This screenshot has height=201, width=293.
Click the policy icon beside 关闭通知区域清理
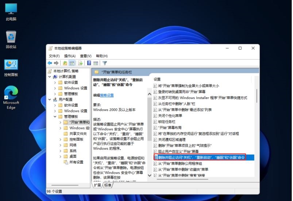[x=155, y=140]
